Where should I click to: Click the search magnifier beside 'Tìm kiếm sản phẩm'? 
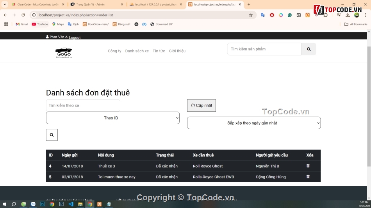click(x=309, y=49)
